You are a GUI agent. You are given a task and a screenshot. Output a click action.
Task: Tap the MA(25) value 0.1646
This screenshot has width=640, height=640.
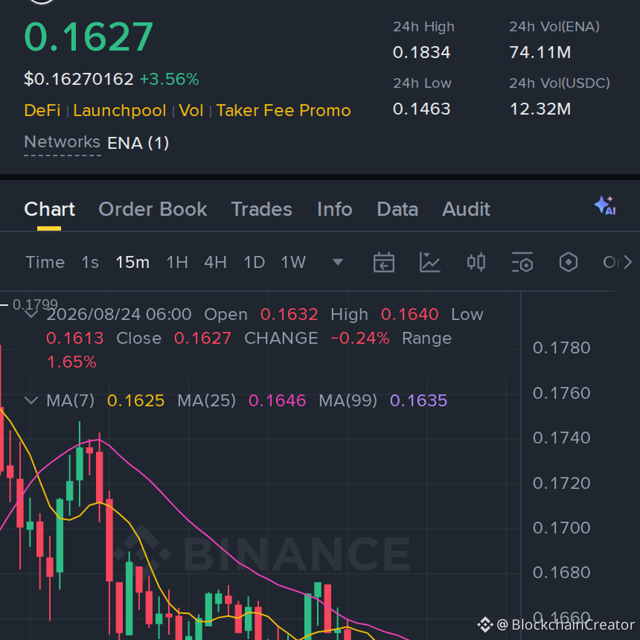277,401
